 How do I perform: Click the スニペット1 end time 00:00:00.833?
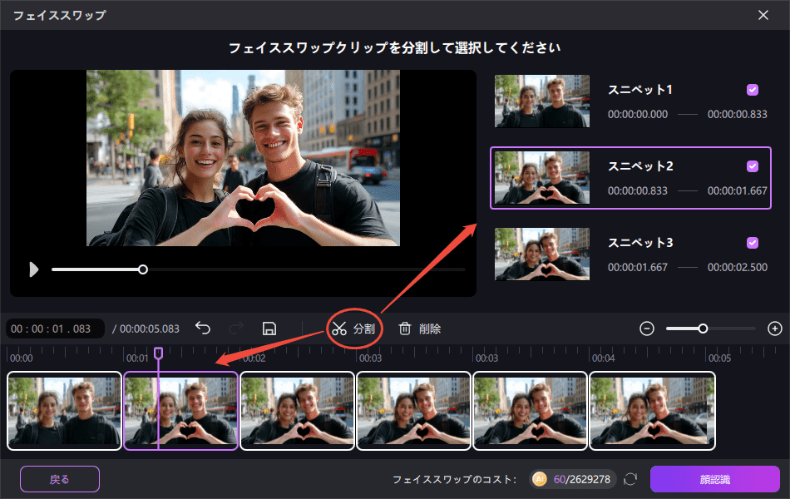737,115
